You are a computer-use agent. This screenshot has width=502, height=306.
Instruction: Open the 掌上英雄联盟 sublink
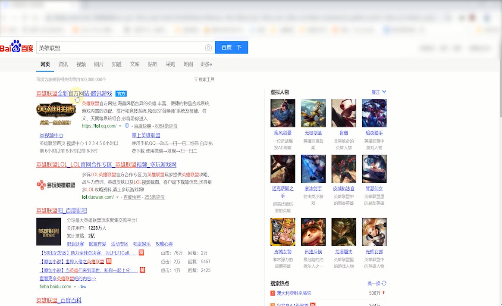point(146,135)
